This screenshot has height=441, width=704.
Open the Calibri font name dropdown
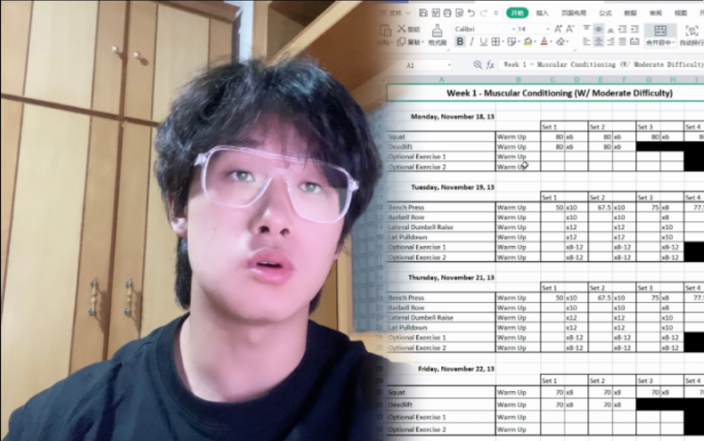click(x=514, y=29)
